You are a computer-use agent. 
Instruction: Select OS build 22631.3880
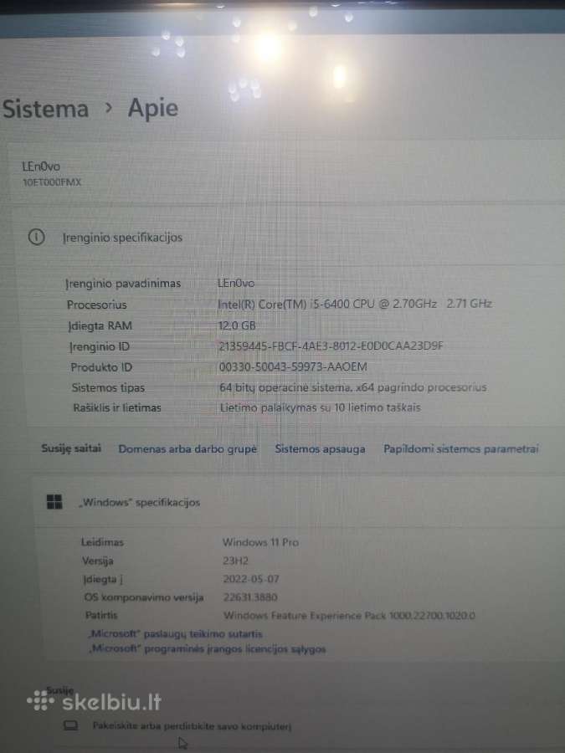[x=250, y=597]
